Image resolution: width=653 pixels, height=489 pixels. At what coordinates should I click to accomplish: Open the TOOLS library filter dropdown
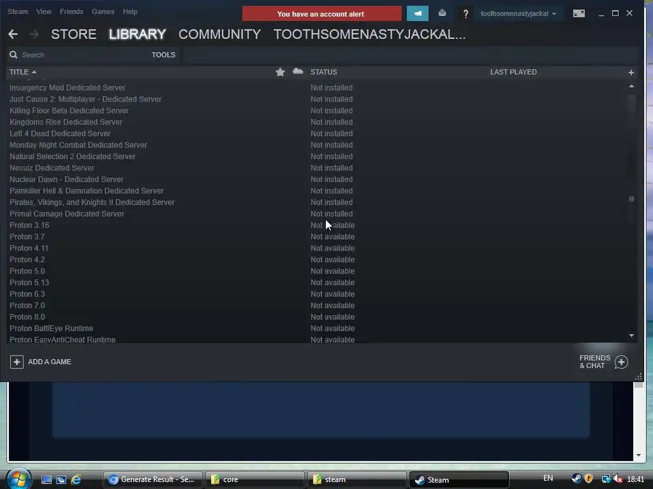click(x=163, y=55)
